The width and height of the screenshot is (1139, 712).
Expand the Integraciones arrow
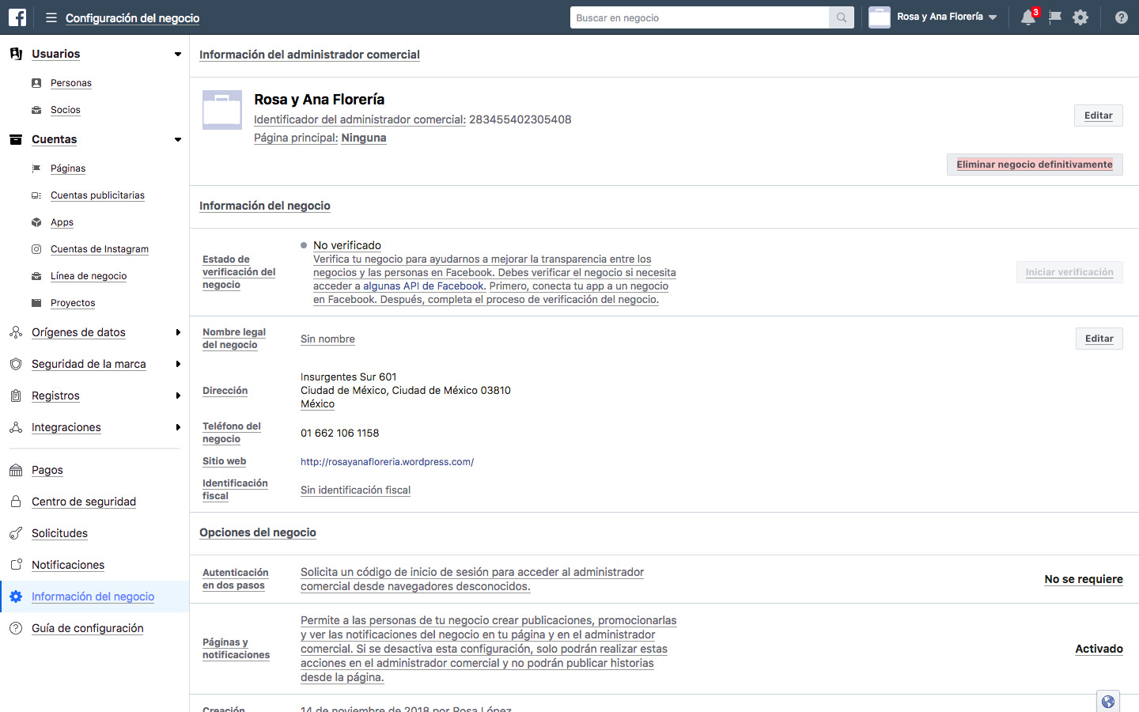[x=178, y=427]
